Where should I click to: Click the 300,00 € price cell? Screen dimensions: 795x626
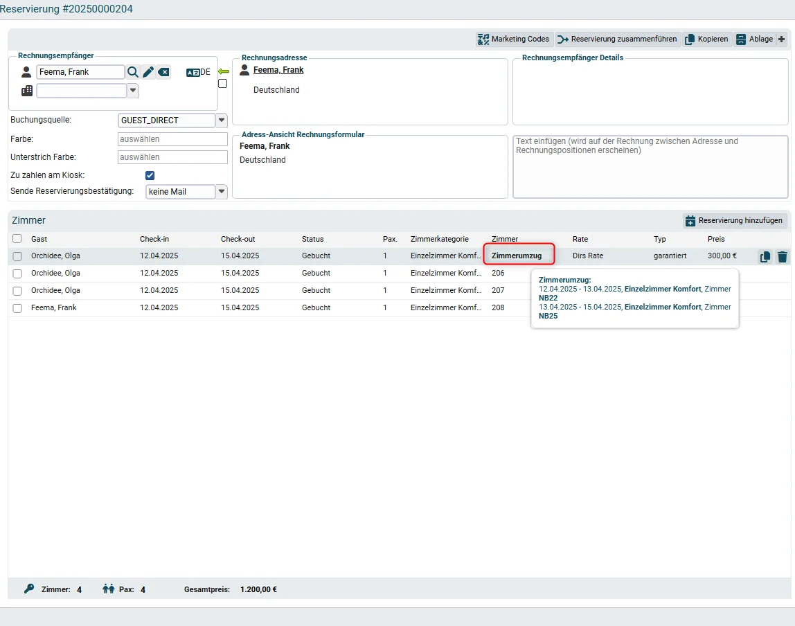(722, 256)
